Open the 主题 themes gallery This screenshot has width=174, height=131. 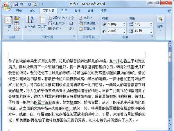(x=8, y=24)
